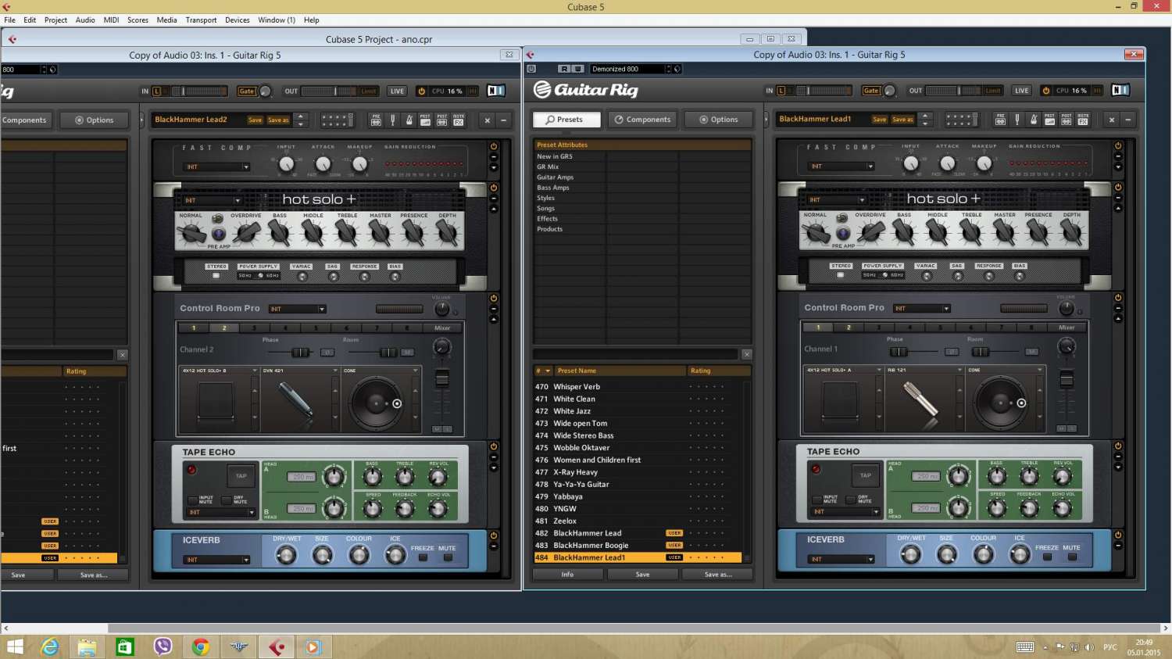Screen dimensions: 1172x659
Task: Click Overdrive knob on right hot solo+ amp
Action: point(870,232)
